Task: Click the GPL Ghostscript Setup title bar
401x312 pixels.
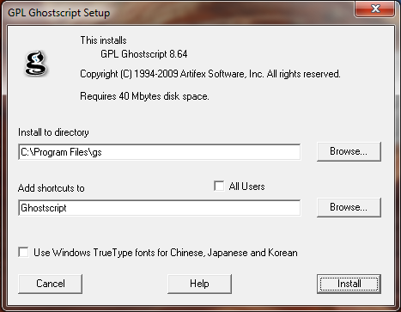Action: pos(178,13)
